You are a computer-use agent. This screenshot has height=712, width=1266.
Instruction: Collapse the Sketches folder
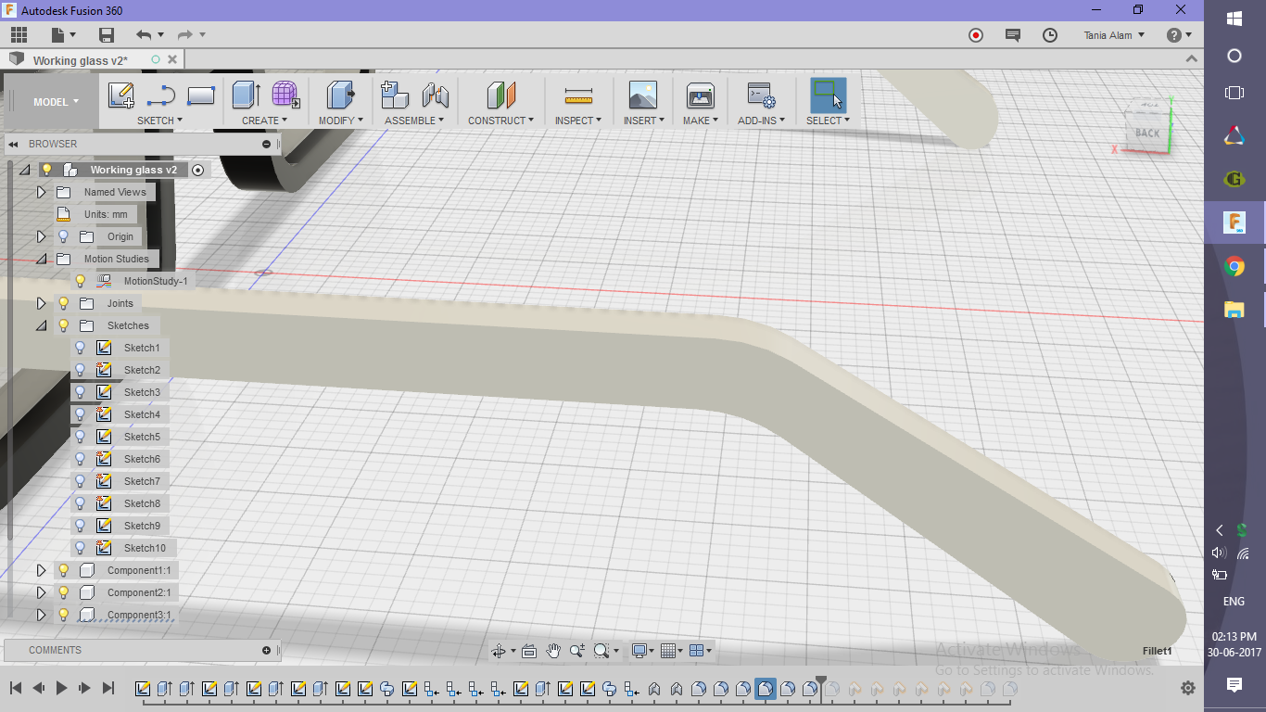click(41, 325)
